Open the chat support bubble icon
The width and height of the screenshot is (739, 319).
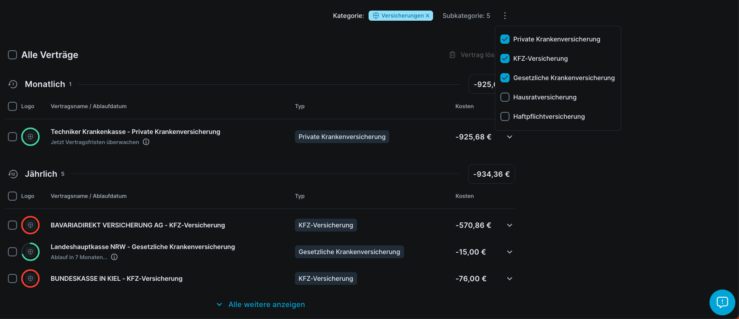[x=722, y=302]
